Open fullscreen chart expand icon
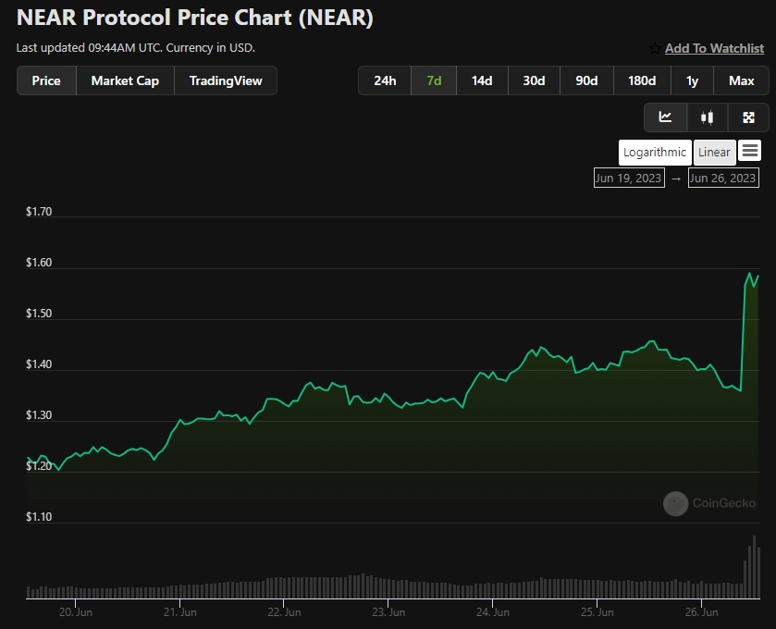The width and height of the screenshot is (776, 629). (x=748, y=117)
